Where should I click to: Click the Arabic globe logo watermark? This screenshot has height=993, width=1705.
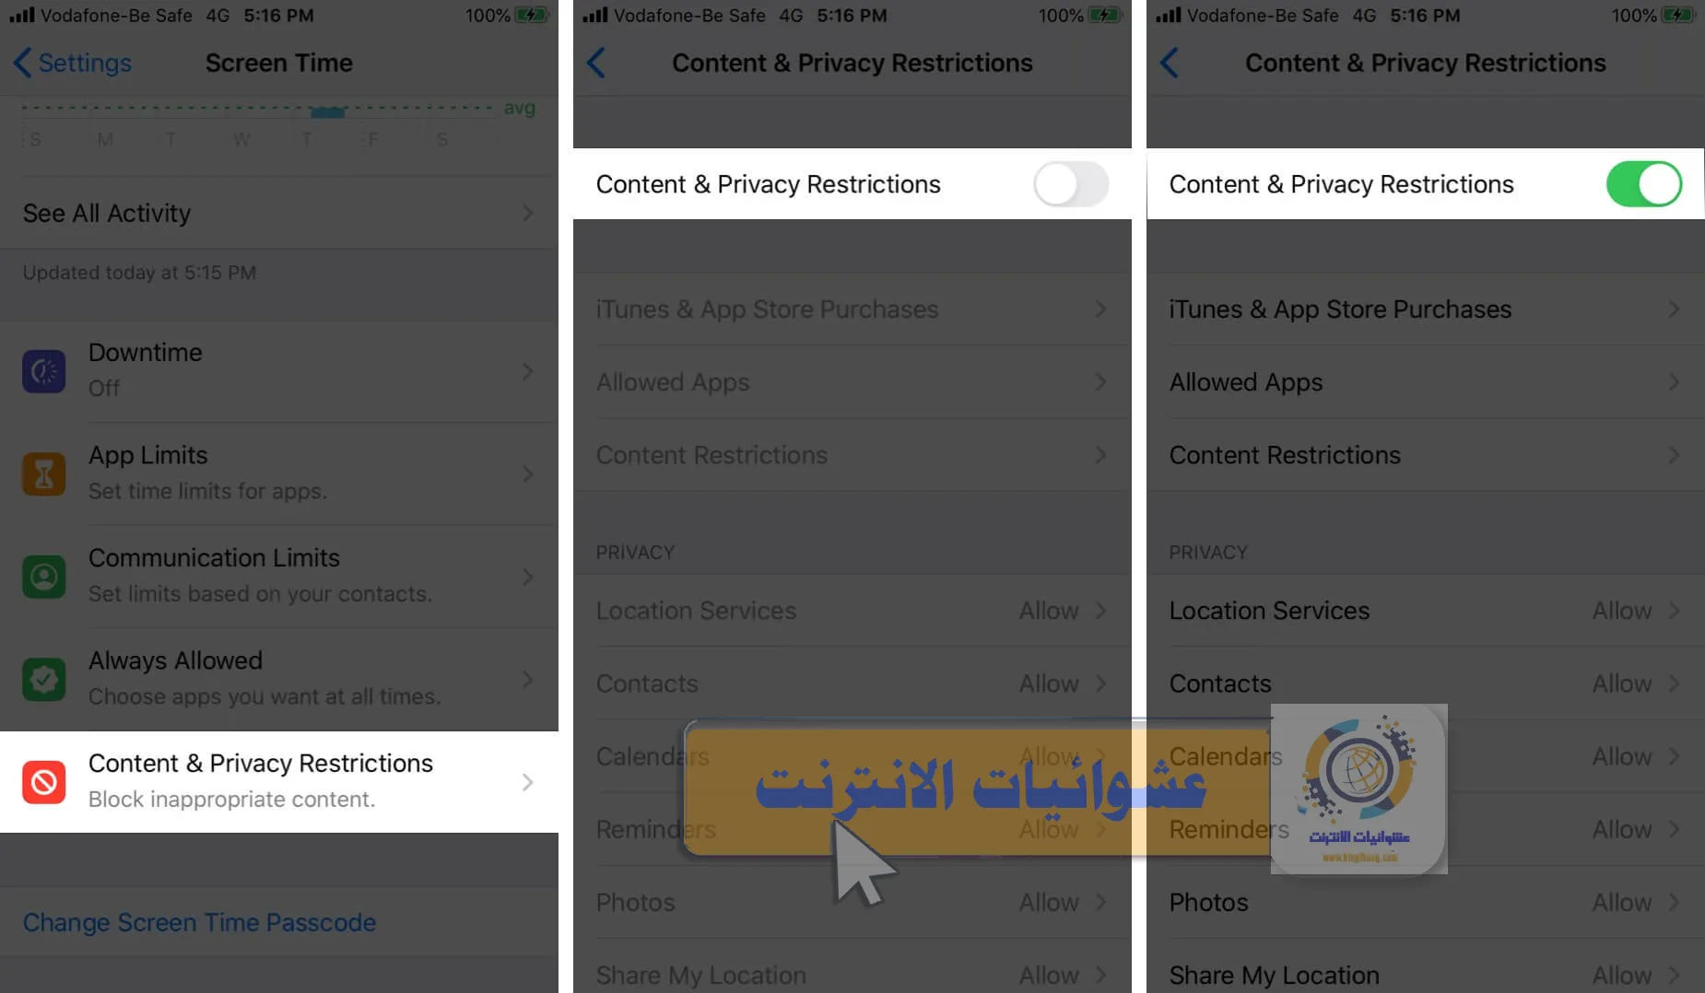(x=1358, y=789)
